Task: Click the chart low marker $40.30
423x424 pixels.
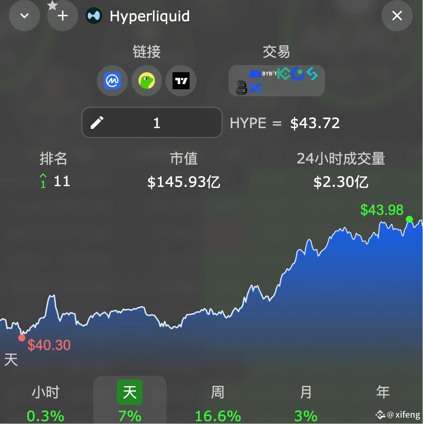Action: (22, 338)
